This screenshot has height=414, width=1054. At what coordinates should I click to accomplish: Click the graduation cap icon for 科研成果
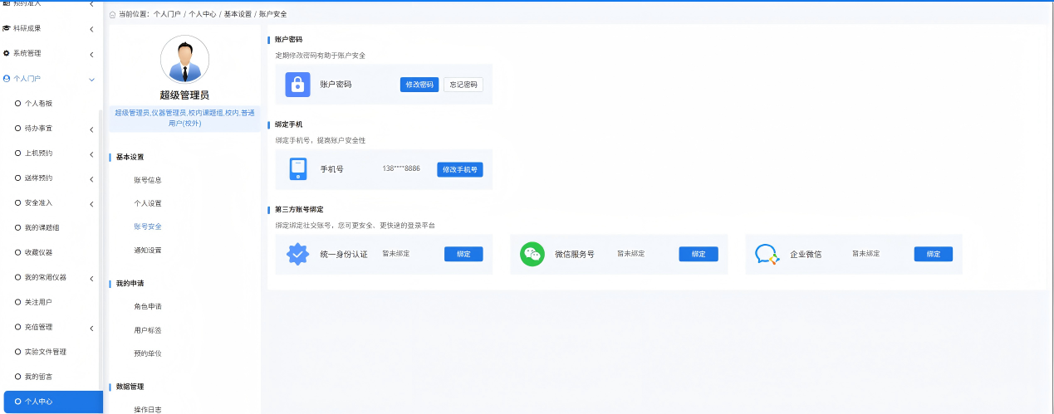(x=7, y=28)
